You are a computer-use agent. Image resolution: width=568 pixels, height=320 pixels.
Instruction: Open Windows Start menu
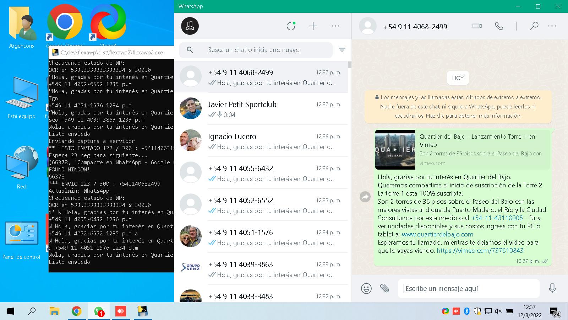pyautogui.click(x=11, y=311)
